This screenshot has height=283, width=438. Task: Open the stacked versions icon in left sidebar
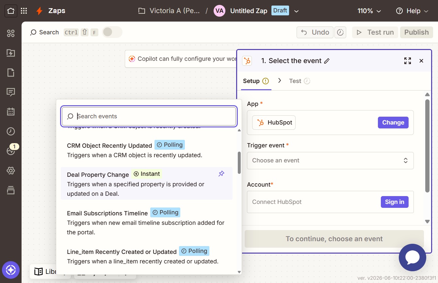coord(11,190)
